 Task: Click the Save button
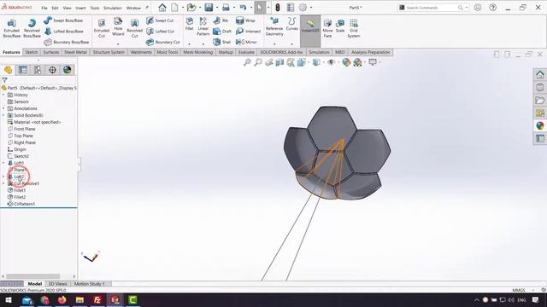coord(209,8)
